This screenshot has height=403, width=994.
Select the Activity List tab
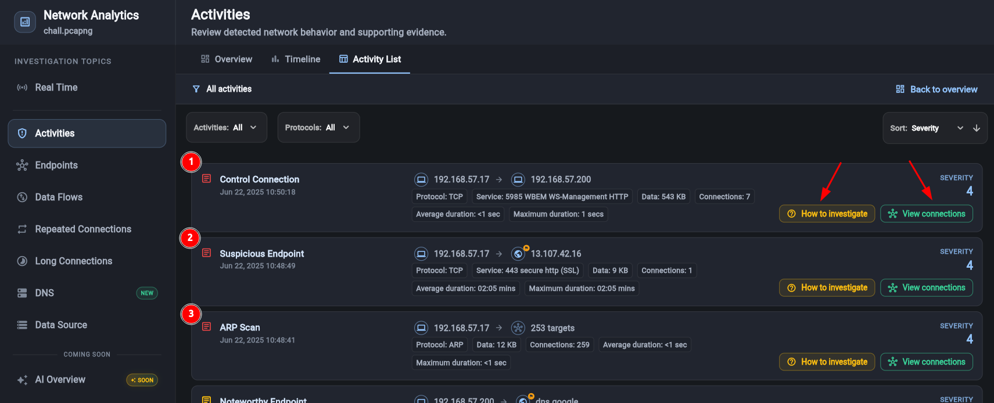(x=370, y=59)
